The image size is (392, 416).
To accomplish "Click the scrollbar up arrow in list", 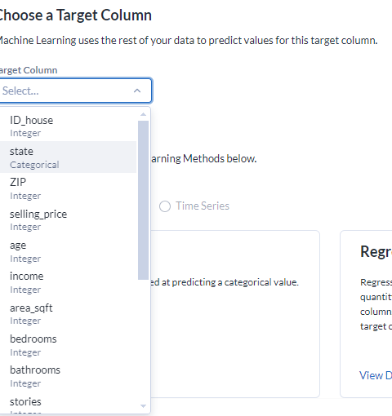I will click(x=143, y=114).
